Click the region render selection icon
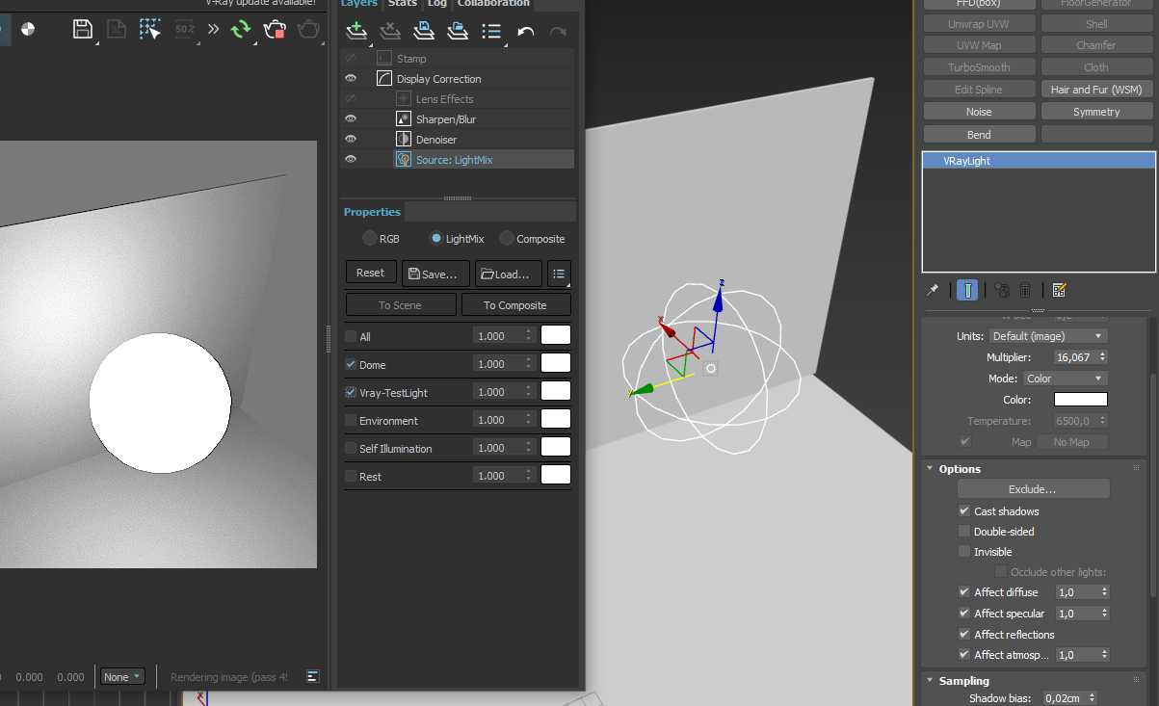The width and height of the screenshot is (1159, 706). tap(149, 29)
